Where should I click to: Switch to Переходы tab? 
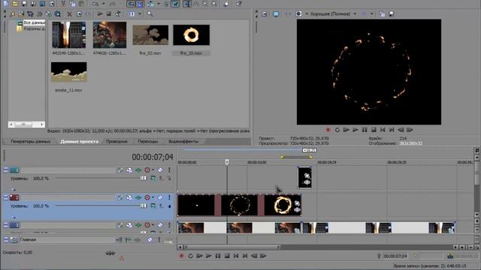(x=148, y=142)
